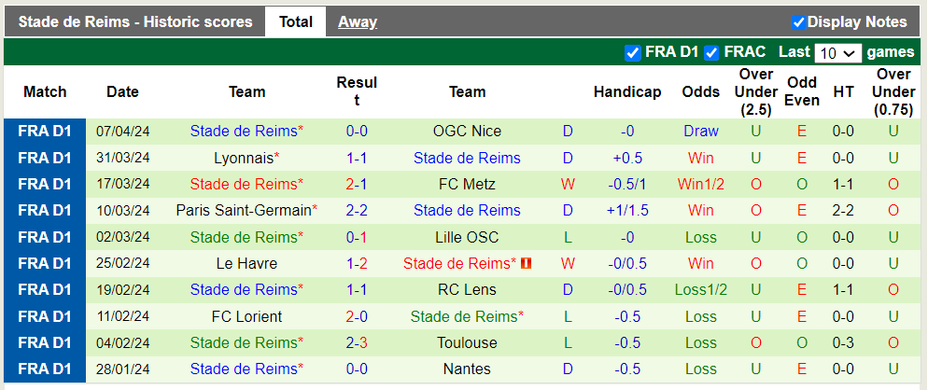The image size is (928, 390).
Task: Open the Toulouse team link
Action: (x=467, y=343)
